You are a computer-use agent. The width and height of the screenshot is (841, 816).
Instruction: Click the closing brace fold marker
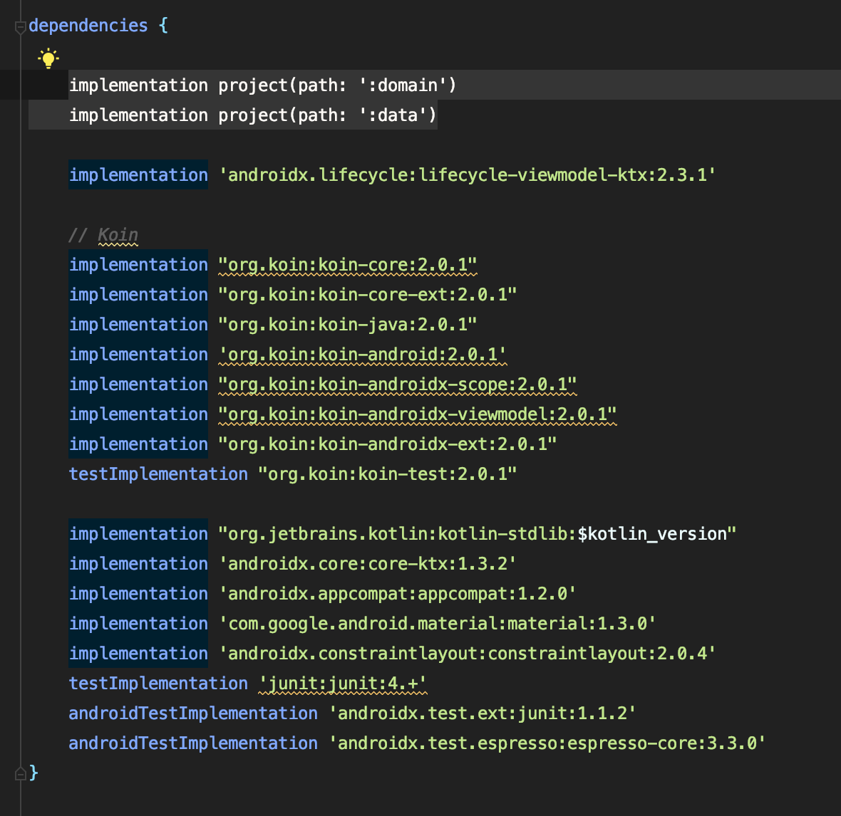click(x=21, y=773)
